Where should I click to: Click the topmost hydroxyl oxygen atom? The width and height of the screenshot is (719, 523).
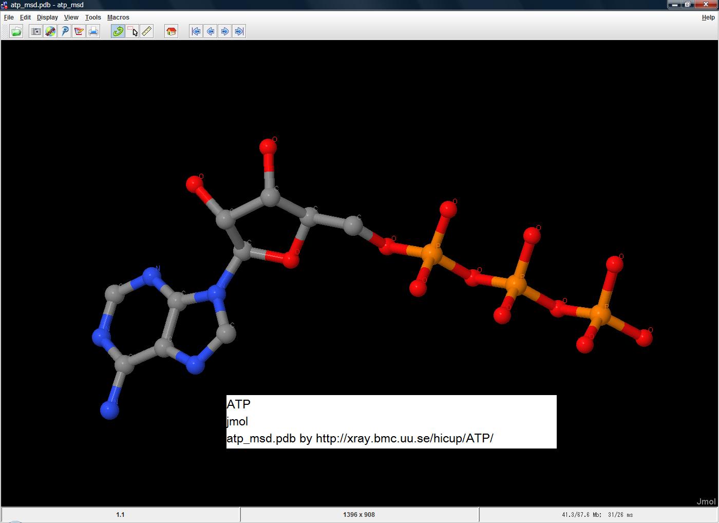(x=268, y=147)
